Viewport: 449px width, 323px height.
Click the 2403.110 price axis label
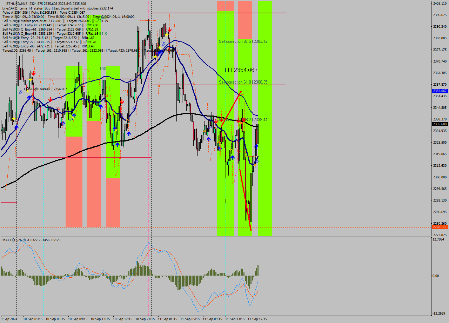coord(440,3)
